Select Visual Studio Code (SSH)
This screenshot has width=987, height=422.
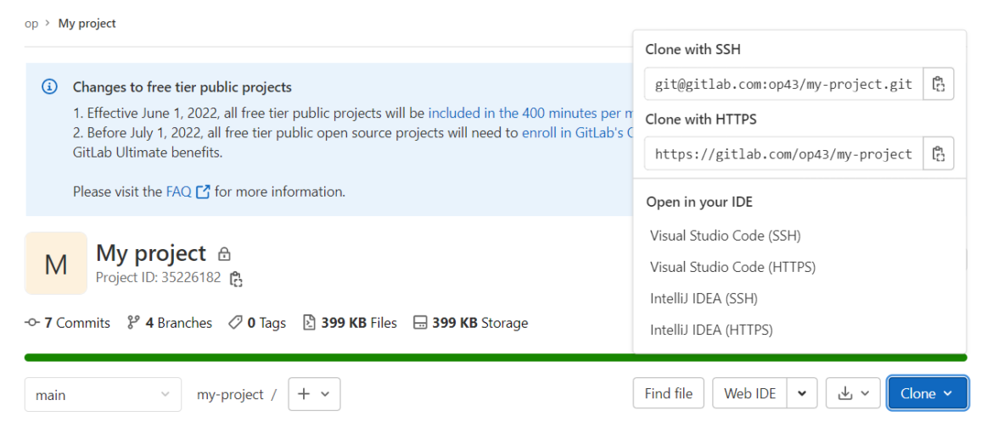click(725, 236)
